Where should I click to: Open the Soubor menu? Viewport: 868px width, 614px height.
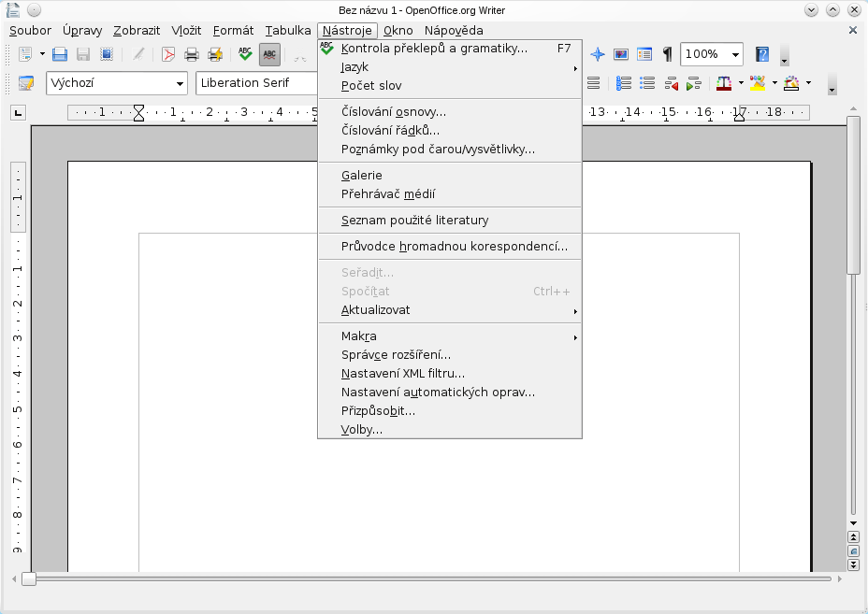pyautogui.click(x=31, y=31)
